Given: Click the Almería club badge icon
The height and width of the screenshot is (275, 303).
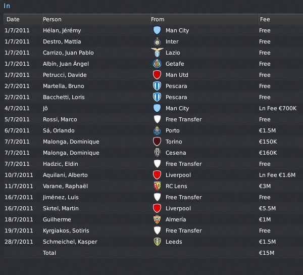Looking at the screenshot, I should click(157, 219).
